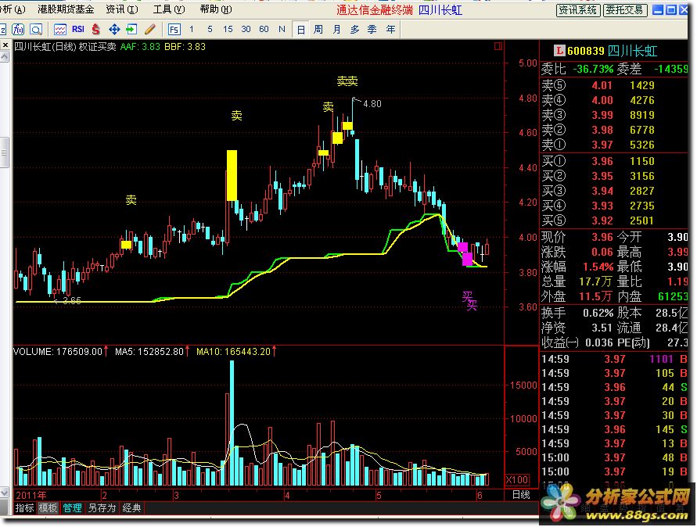697x527 pixels.
Task: Open the 帮助(H) menu
Action: (x=216, y=9)
